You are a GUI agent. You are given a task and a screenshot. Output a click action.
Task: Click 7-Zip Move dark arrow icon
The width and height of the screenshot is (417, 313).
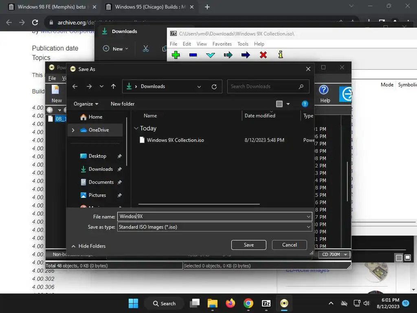pyautogui.click(x=246, y=55)
